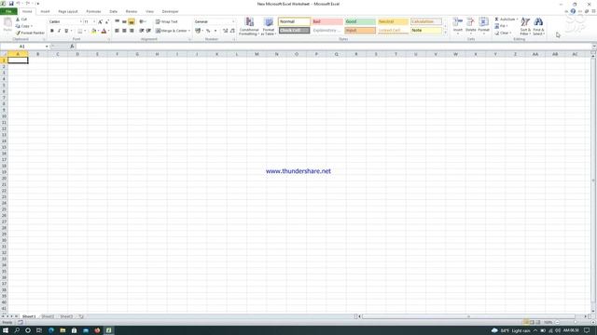Screen dimensions: 597x335
Task: Decrease font size with Shrink Font icon
Action: tap(107, 21)
